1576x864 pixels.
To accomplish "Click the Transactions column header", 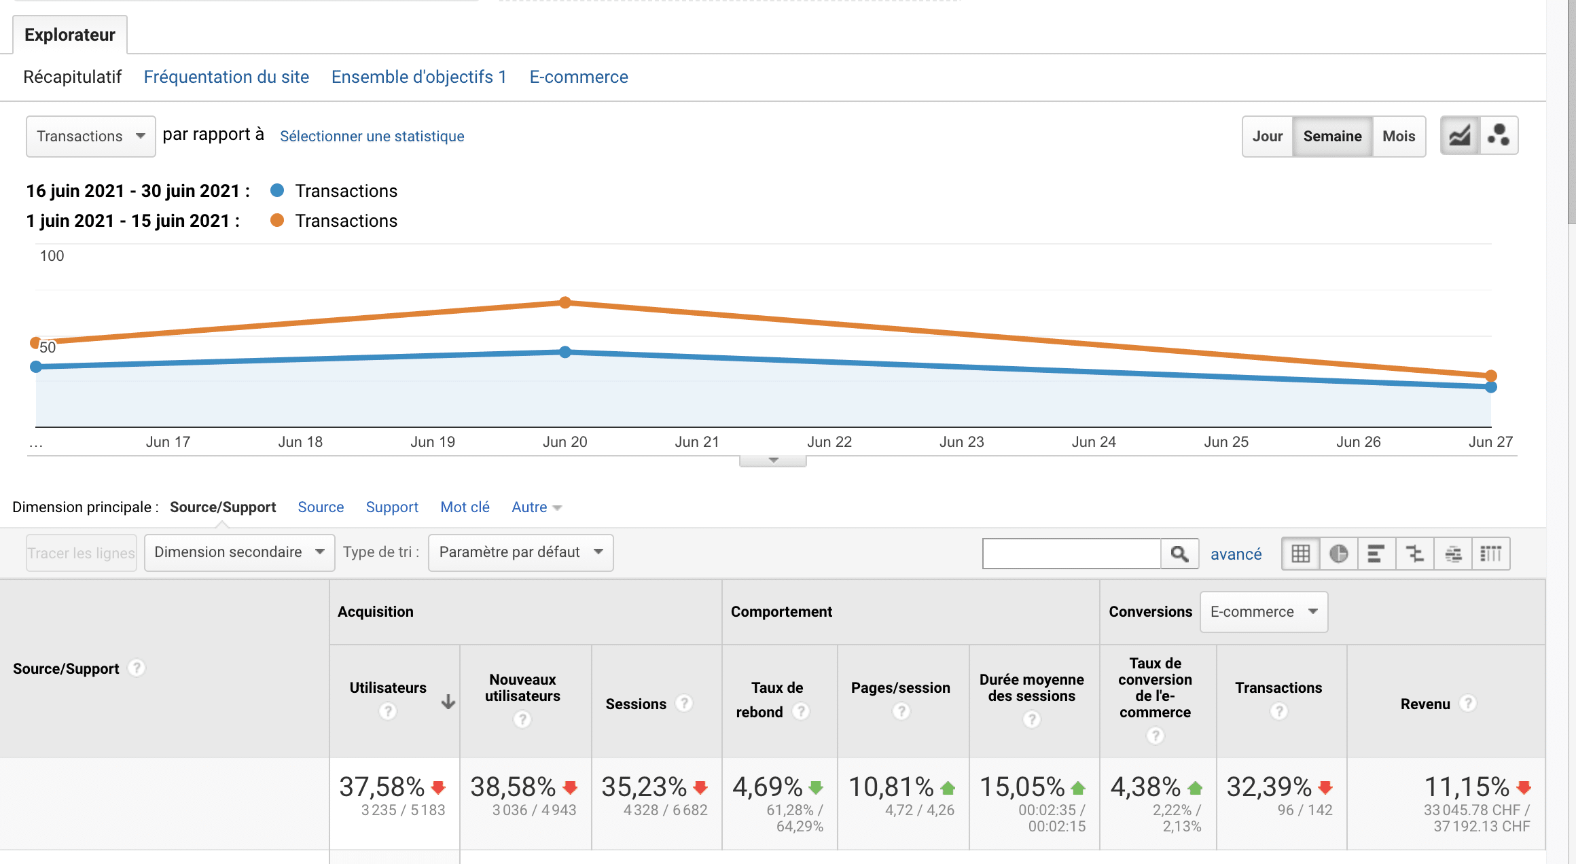I will click(x=1282, y=702).
